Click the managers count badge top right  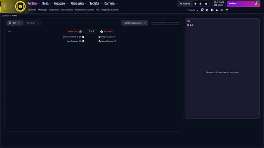pyautogui.click(x=257, y=2)
